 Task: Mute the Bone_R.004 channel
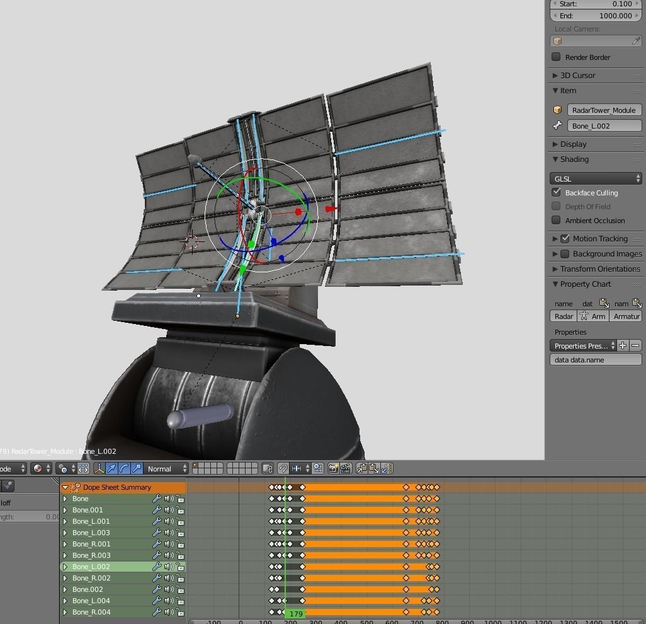pos(169,612)
